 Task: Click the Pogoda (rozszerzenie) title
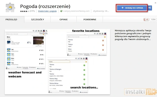pos(45,6)
